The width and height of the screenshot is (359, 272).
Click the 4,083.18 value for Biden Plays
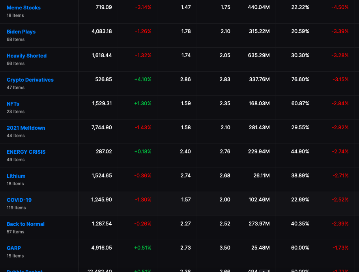[102, 32]
